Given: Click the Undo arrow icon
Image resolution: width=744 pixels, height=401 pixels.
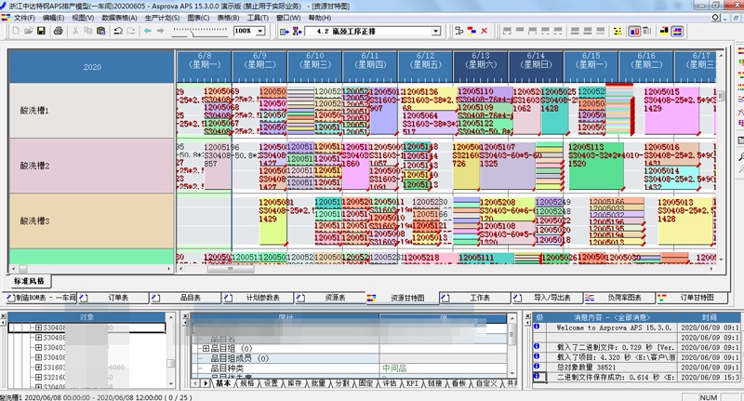Looking at the screenshot, I should tap(117, 32).
